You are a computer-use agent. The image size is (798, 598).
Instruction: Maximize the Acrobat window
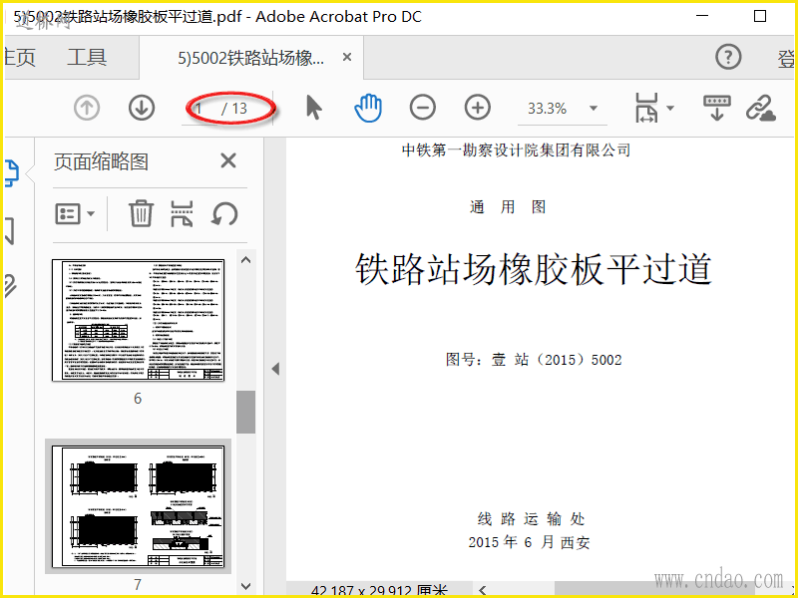click(x=760, y=16)
